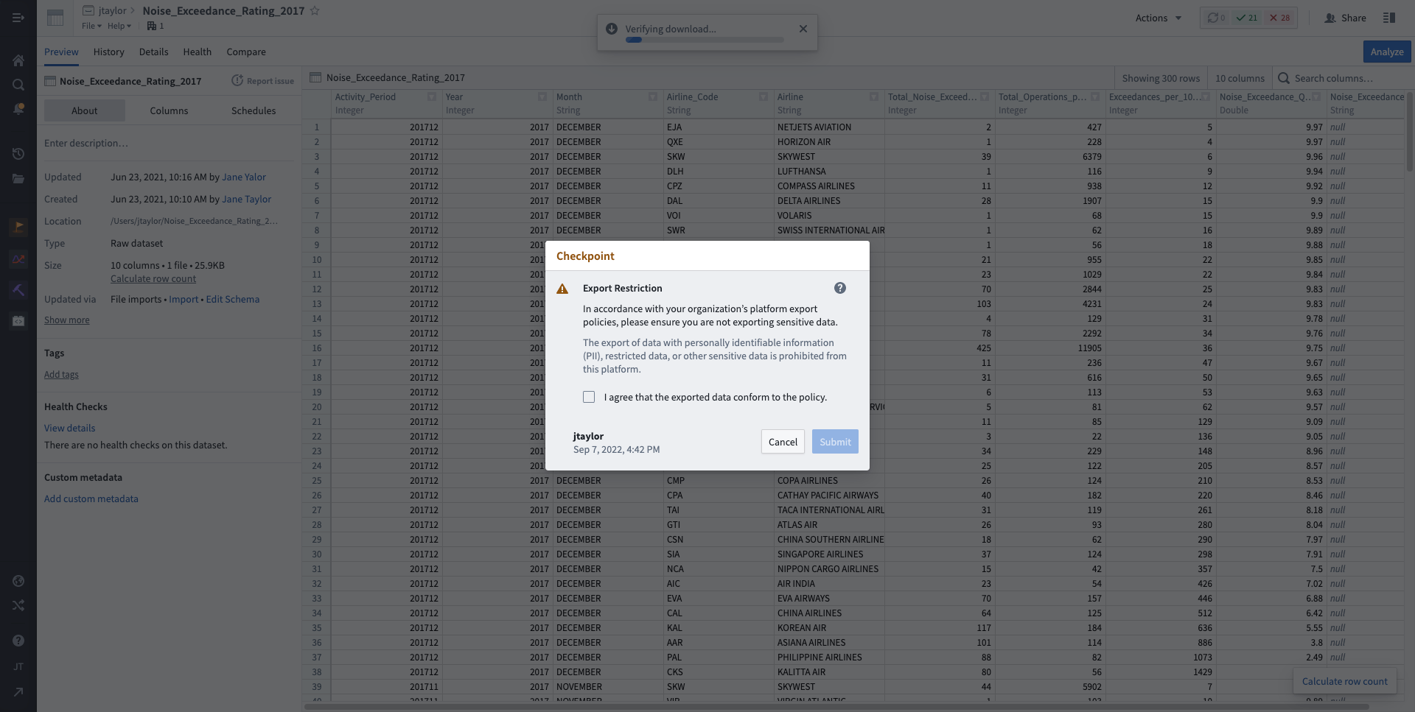Open Year column dropdown arrow
Screen dimensions: 1415x712
[542, 96]
